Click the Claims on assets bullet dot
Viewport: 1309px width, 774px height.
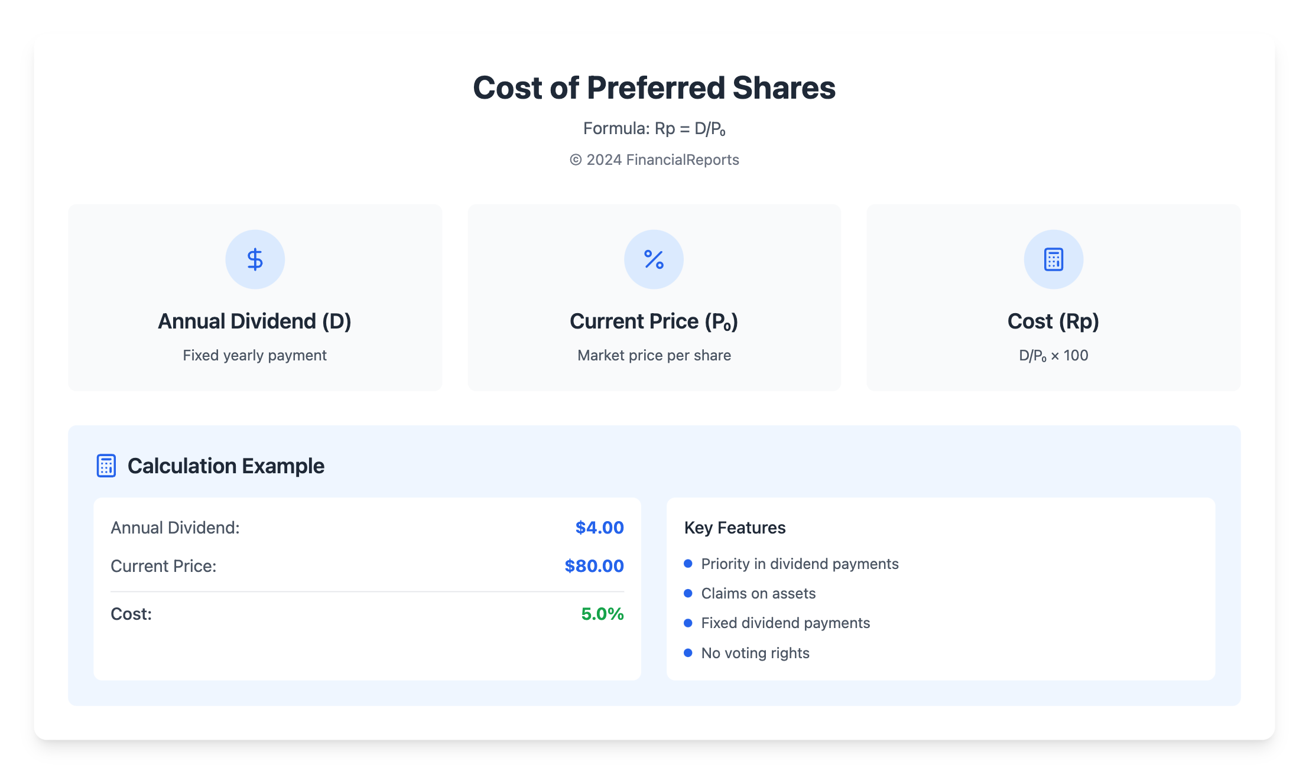point(688,593)
